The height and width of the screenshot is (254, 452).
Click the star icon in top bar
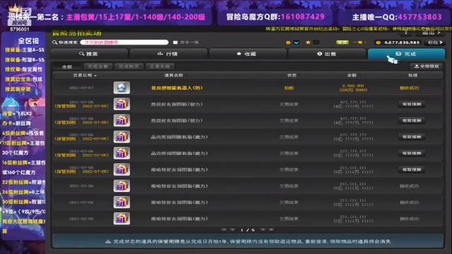point(308,42)
